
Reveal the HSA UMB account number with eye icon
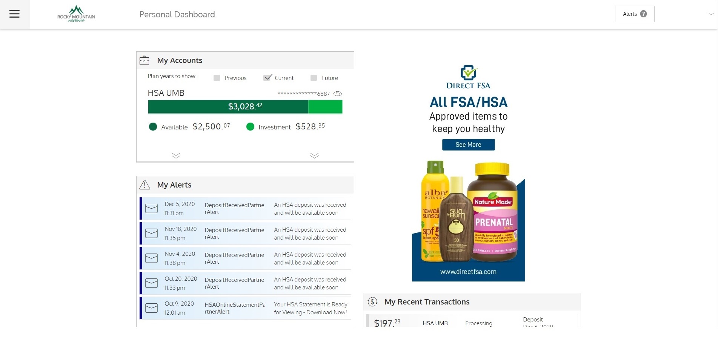(338, 94)
